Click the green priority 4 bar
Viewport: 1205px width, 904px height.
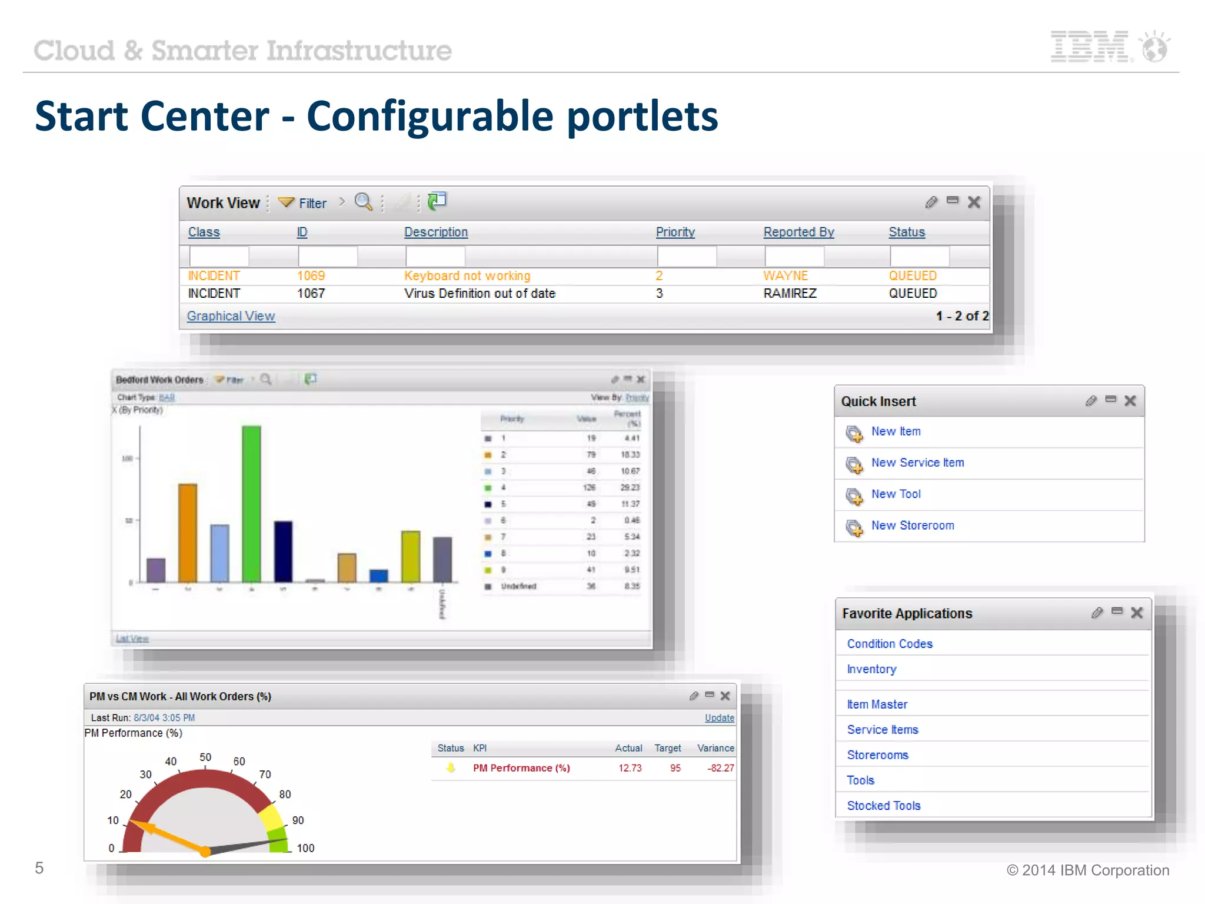(x=251, y=503)
